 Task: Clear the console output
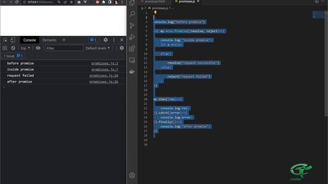[x=13, y=48]
